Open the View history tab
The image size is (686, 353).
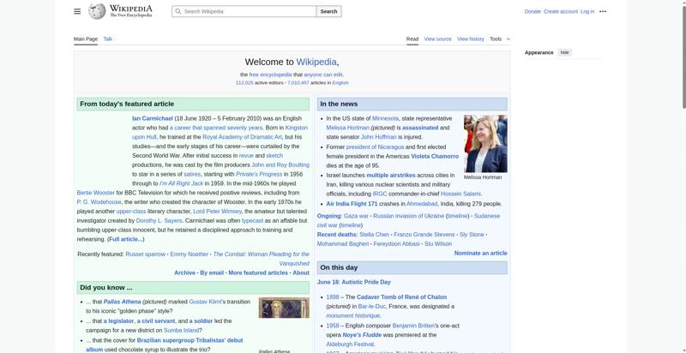470,39
